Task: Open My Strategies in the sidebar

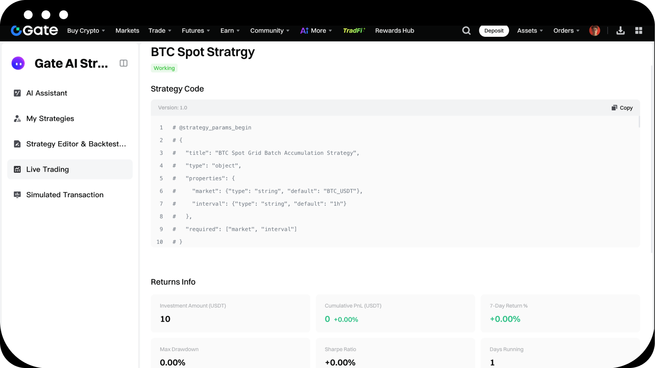Action: pos(70,119)
